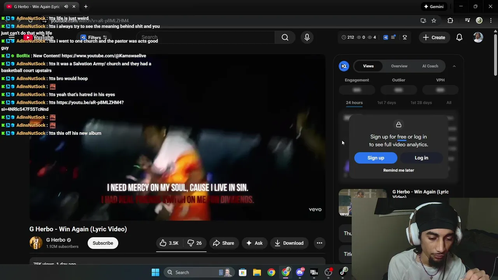The image size is (498, 280).
Task: Open Microsoft Store from the taskbar
Action: [x=242, y=272]
